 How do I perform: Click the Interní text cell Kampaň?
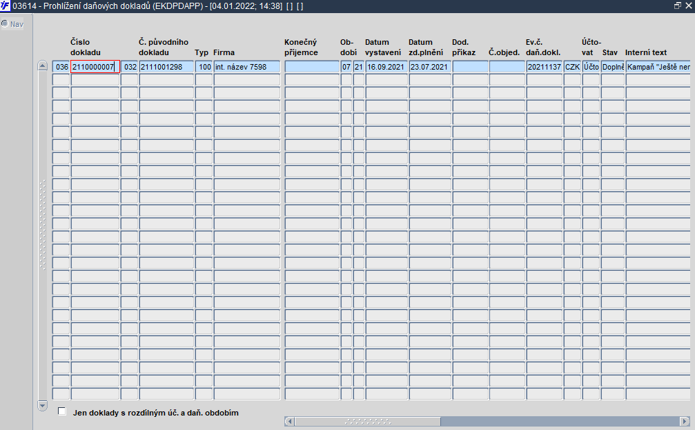pyautogui.click(x=658, y=67)
